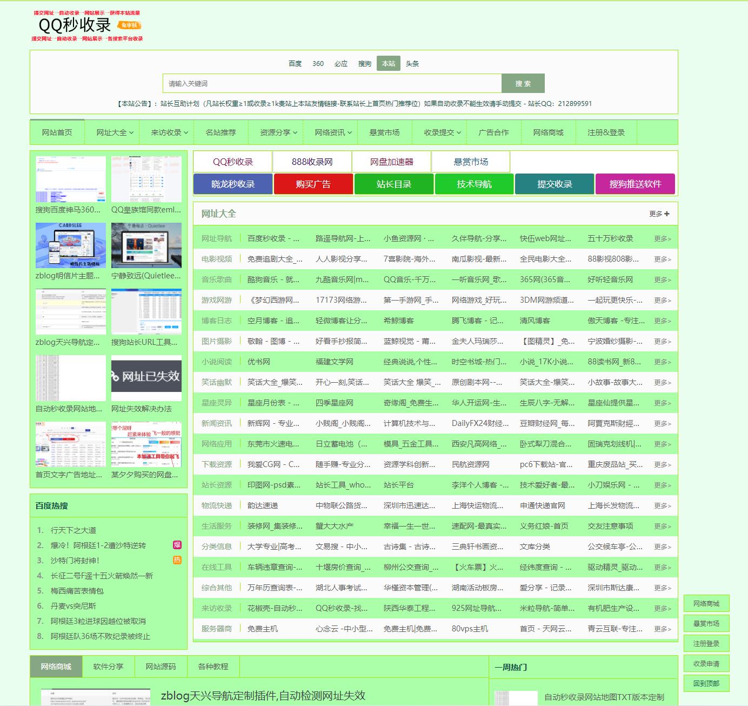Open 网址导航 category label

click(217, 238)
